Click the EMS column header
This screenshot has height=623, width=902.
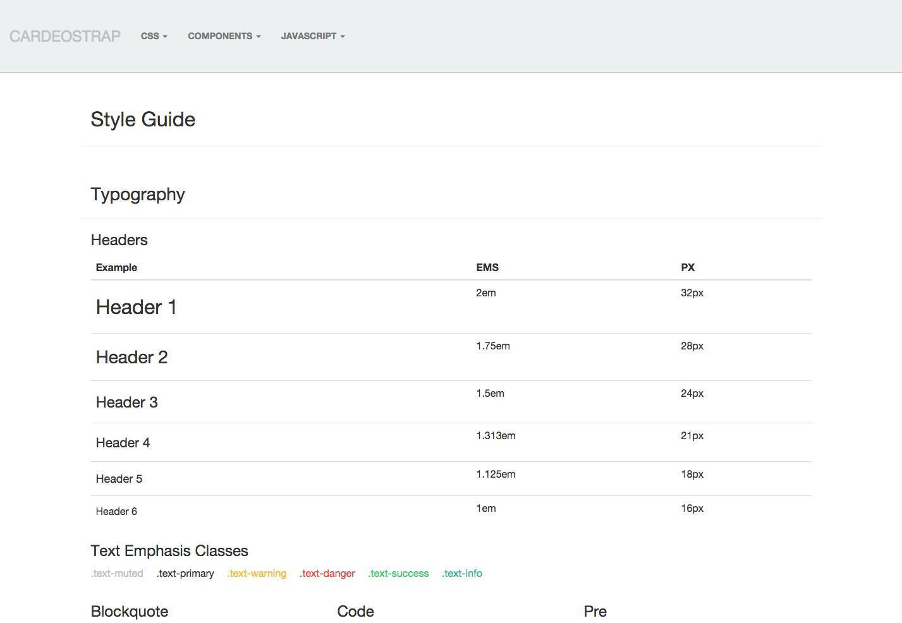pos(487,267)
